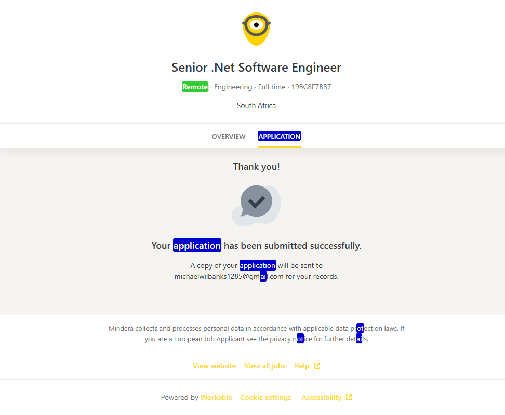Click the job code 19BC8F7B37
The image size is (505, 415).
[311, 87]
